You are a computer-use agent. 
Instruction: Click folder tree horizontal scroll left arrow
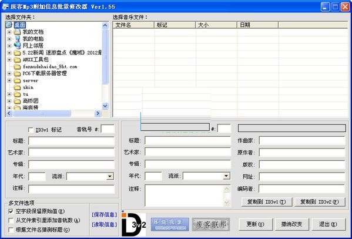(x=9, y=113)
